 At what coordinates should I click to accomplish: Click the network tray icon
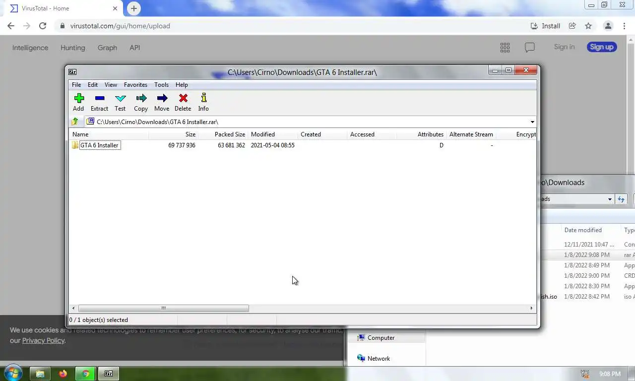(585, 374)
